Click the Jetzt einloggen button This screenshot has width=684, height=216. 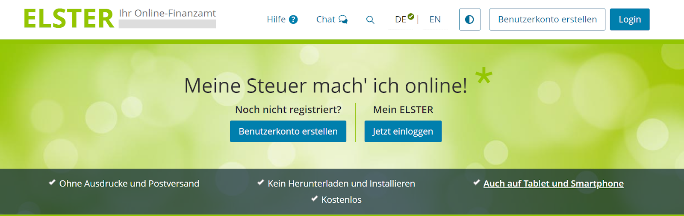click(x=403, y=131)
